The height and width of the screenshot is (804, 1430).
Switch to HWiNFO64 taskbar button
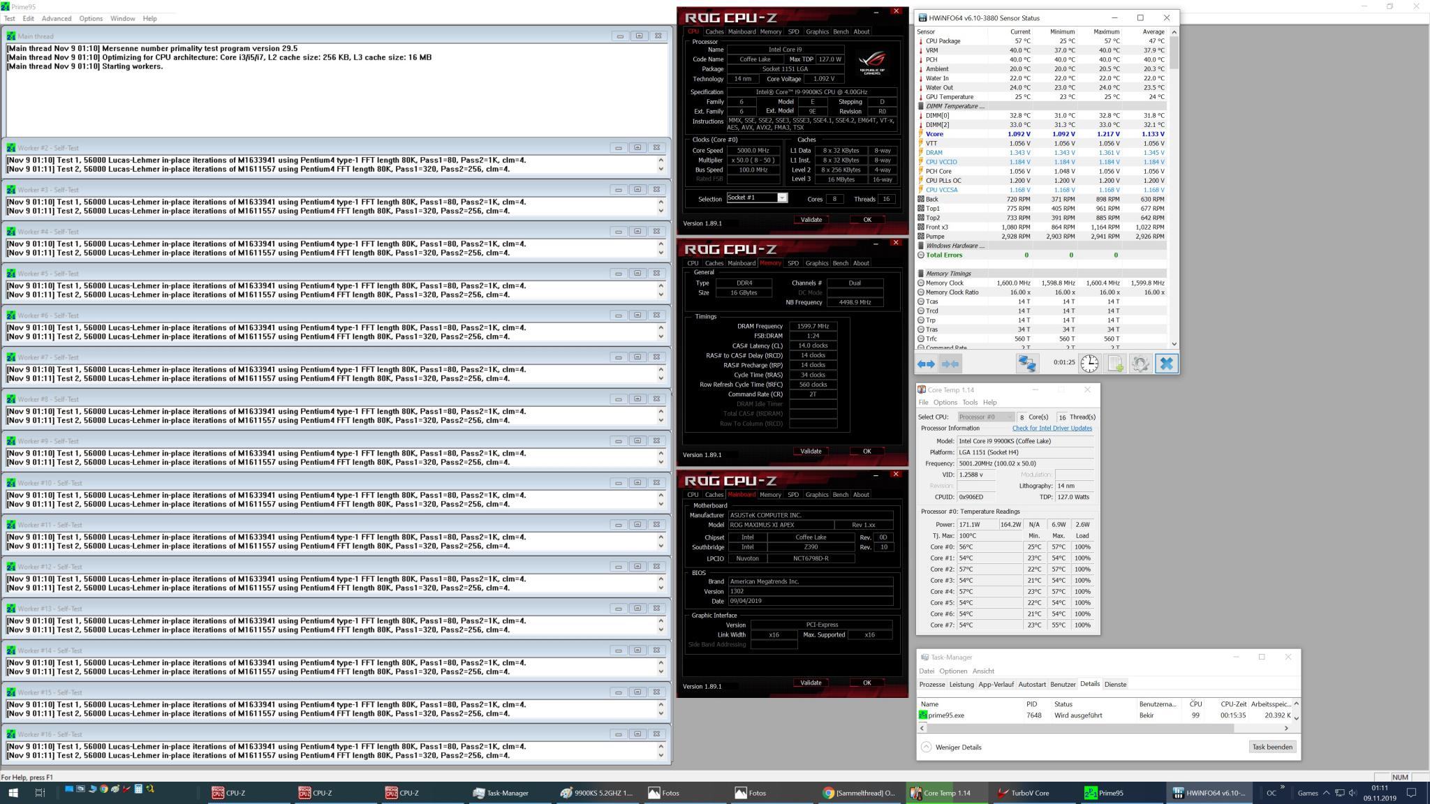(1209, 793)
